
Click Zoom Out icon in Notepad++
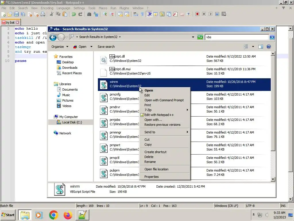pyautogui.click(x=112, y=14)
